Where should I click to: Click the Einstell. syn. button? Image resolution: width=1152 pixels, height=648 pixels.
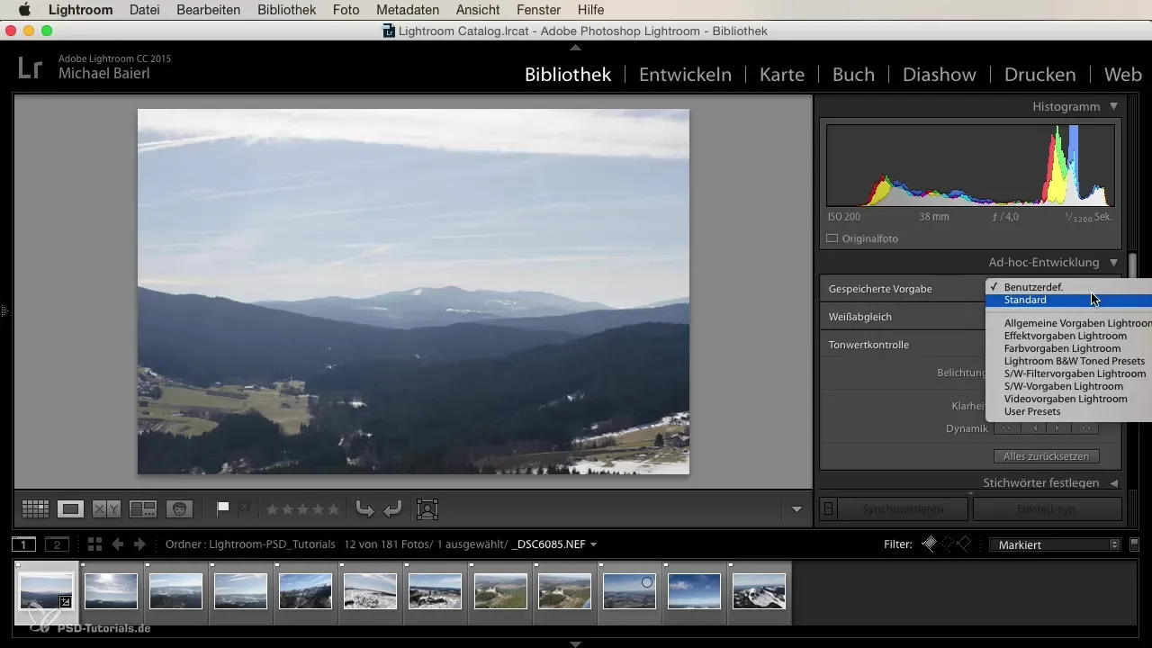(x=1047, y=509)
